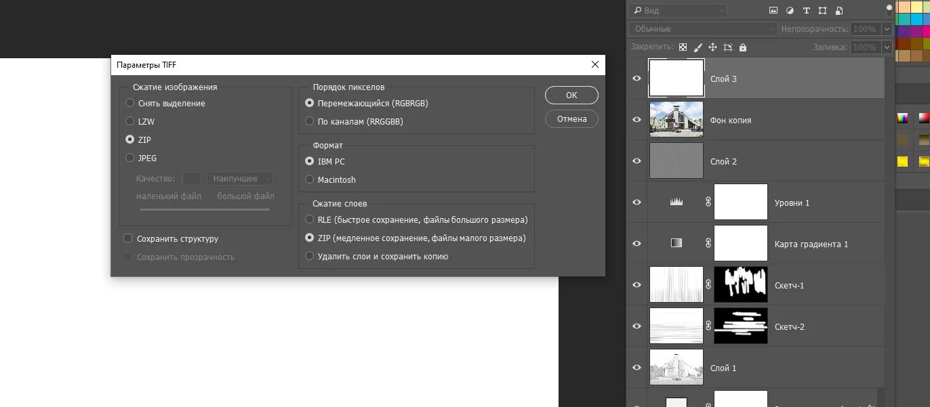Screen dimensions: 930x407
Task: Select Слой 1 sketch thumbnail
Action: (x=676, y=367)
